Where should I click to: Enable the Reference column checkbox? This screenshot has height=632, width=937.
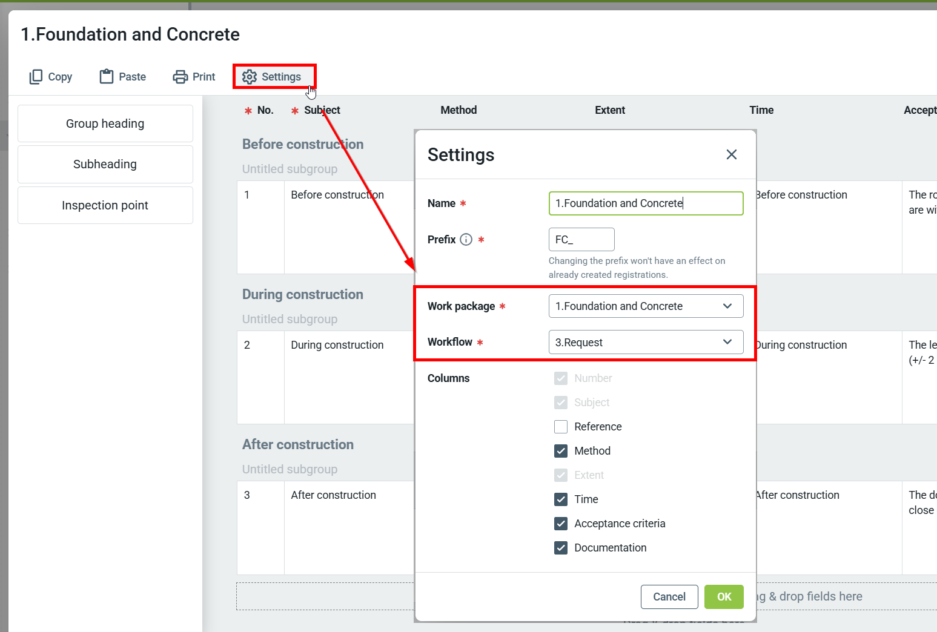point(561,427)
